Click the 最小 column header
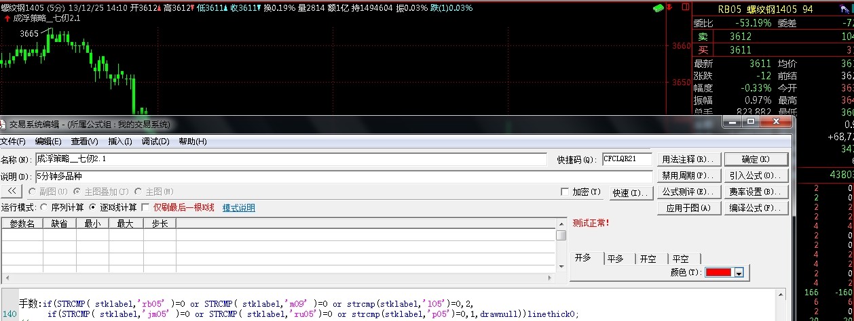854x321 pixels. (92, 223)
